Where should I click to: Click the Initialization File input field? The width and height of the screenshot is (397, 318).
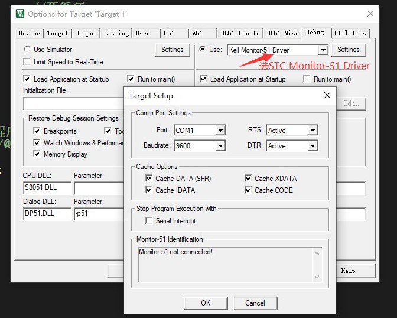73,103
